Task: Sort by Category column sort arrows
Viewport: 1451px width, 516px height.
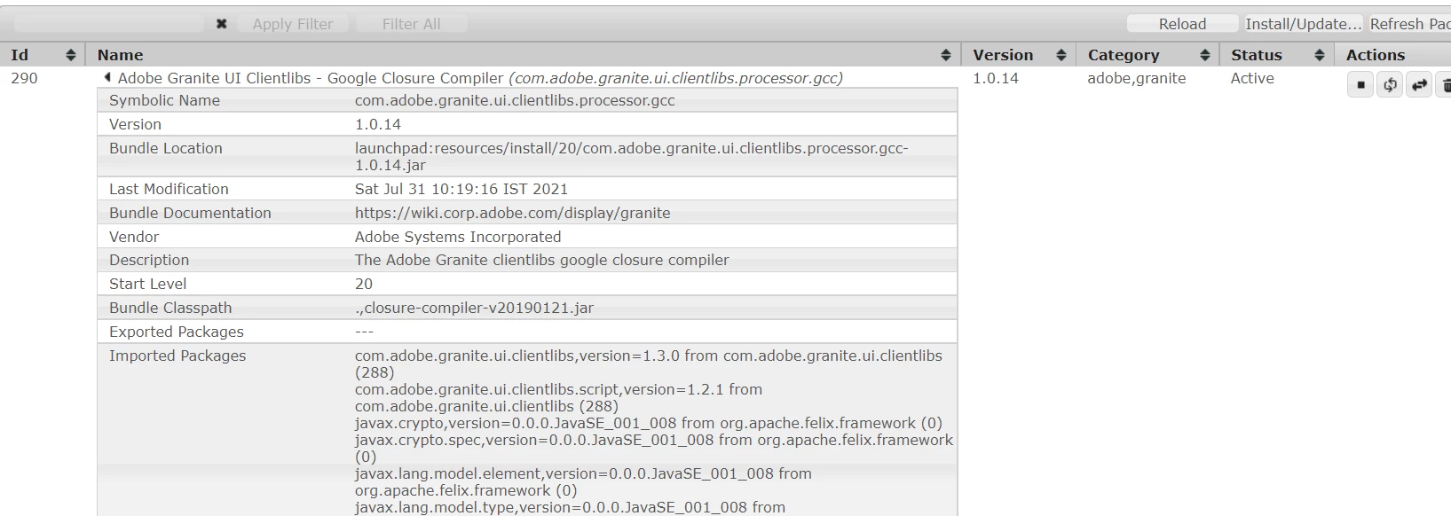Action: click(1204, 55)
